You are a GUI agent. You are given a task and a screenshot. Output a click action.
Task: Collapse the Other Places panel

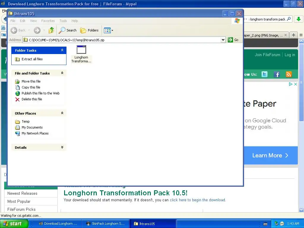(x=62, y=113)
